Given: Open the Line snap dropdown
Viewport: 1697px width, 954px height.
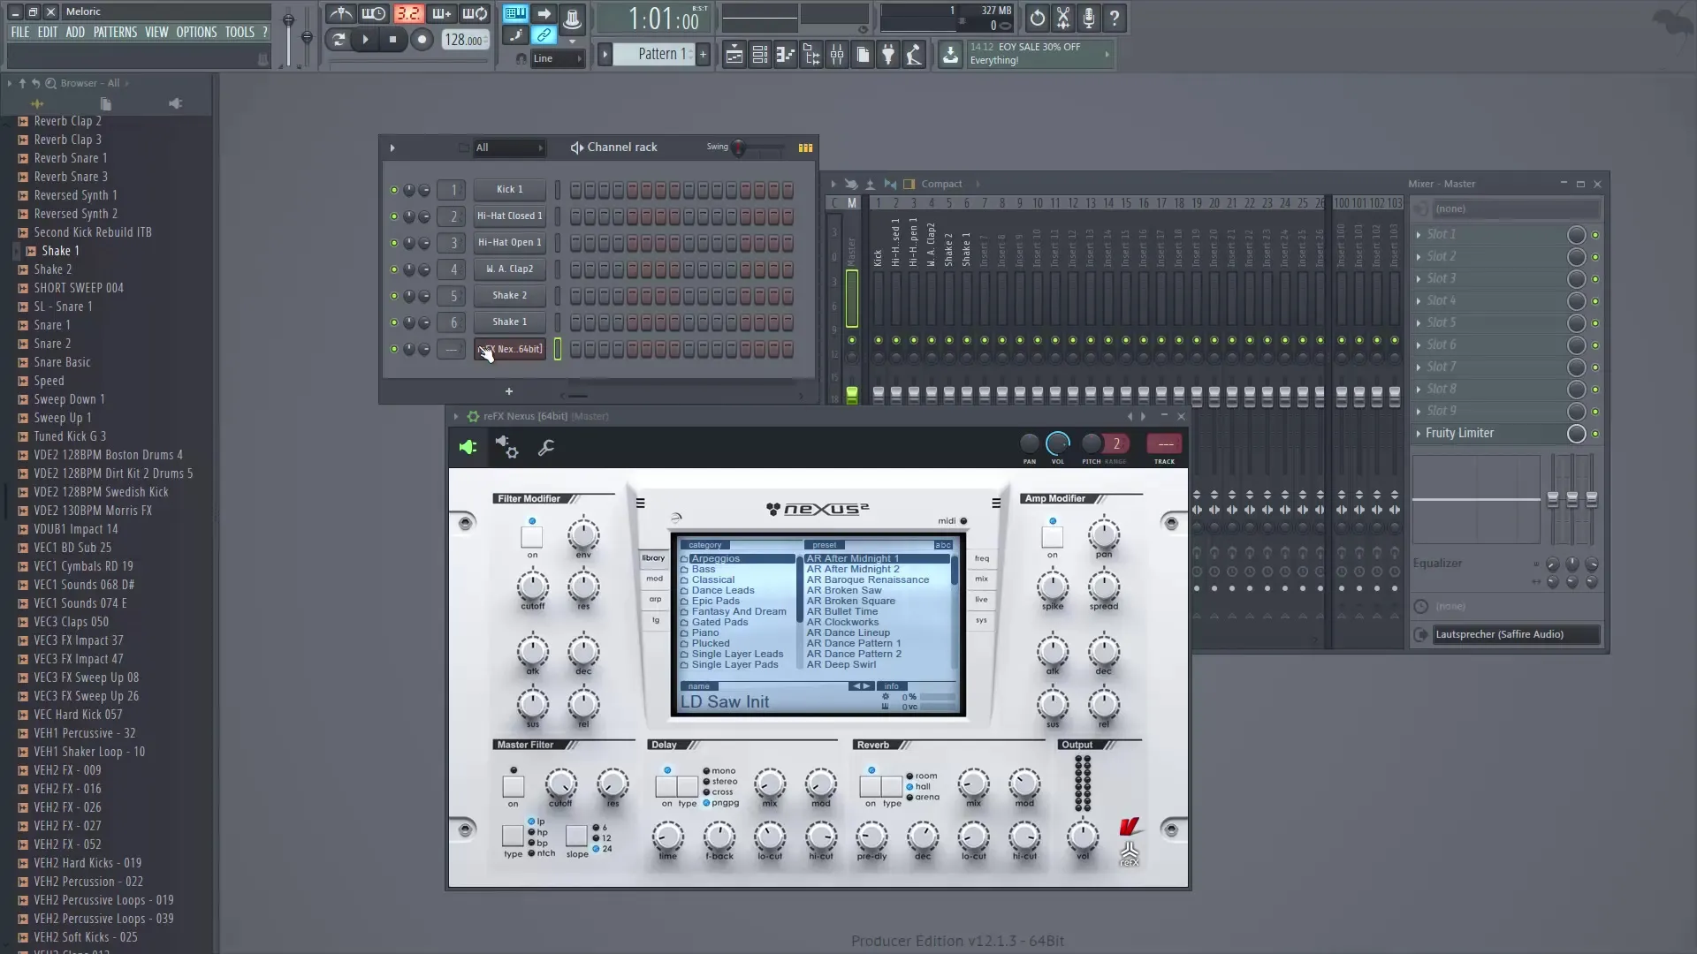Looking at the screenshot, I should pyautogui.click(x=557, y=58).
